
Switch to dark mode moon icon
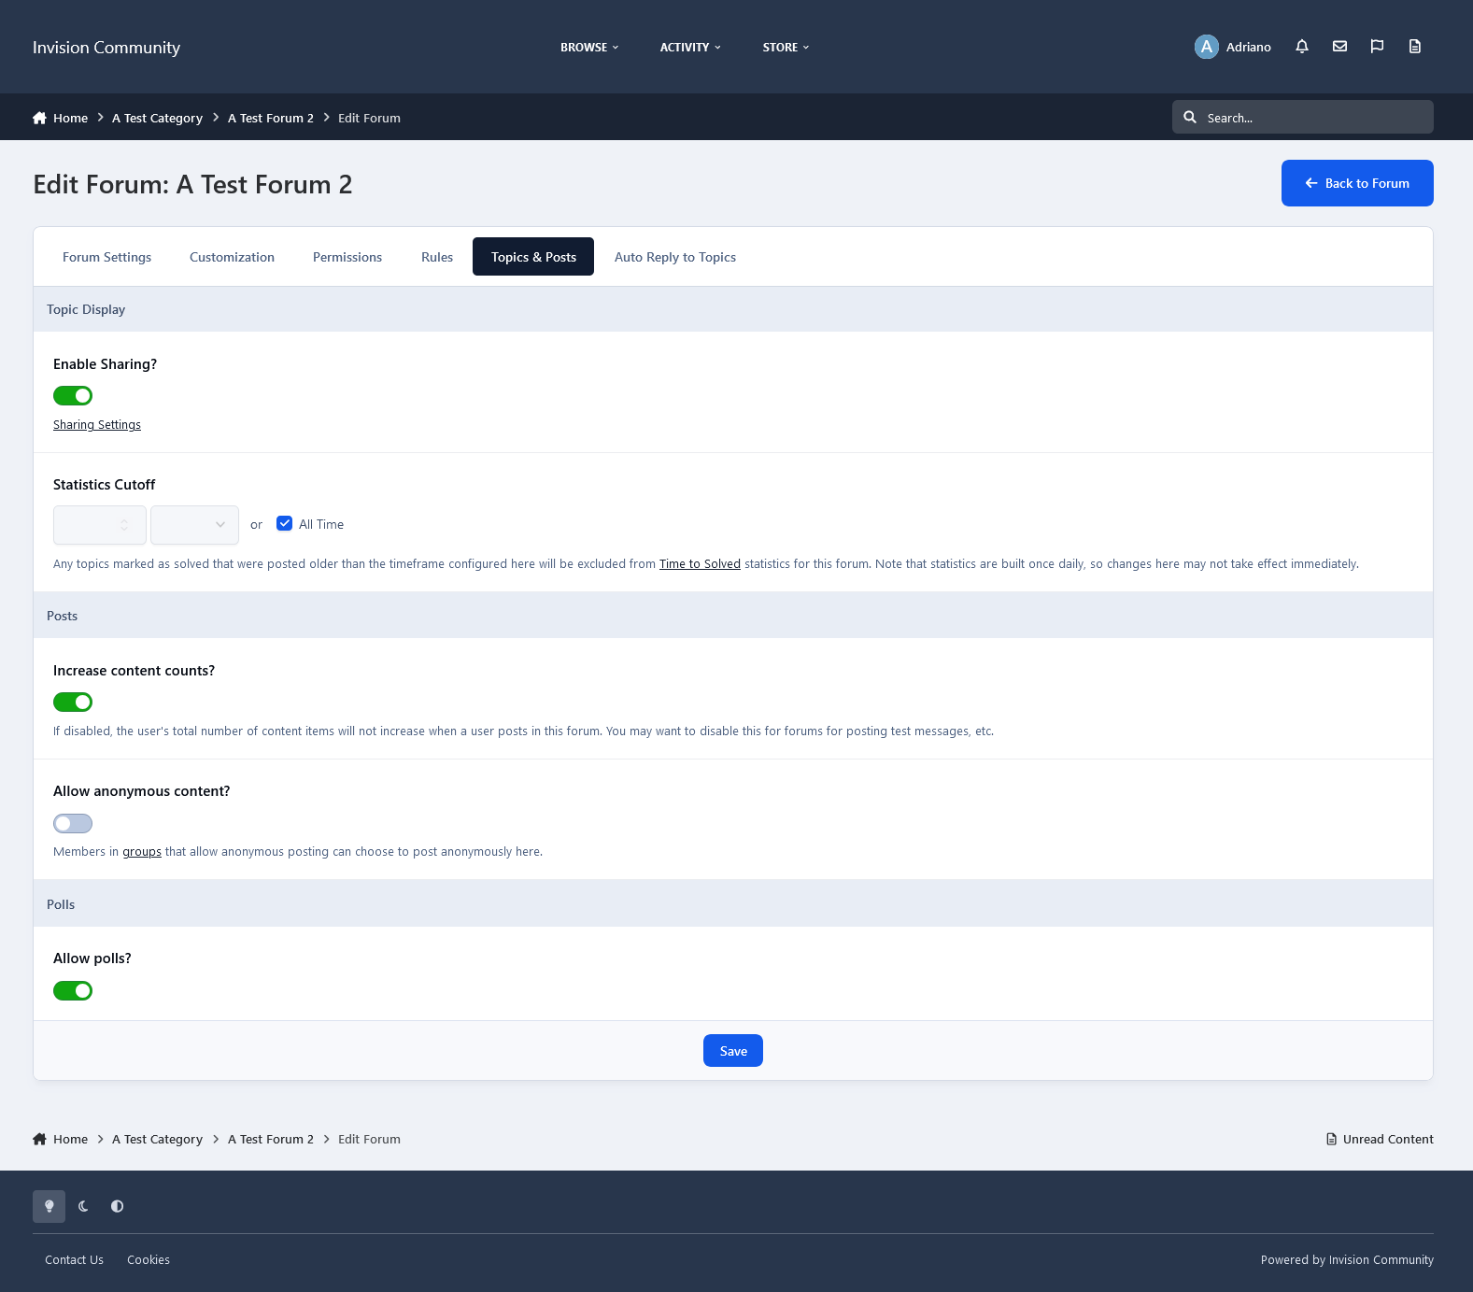tap(83, 1206)
